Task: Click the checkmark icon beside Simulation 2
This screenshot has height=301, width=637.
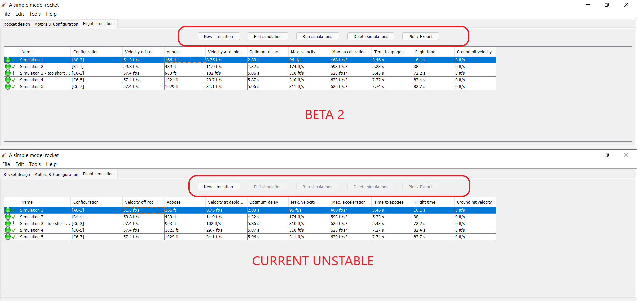Action: click(x=13, y=66)
